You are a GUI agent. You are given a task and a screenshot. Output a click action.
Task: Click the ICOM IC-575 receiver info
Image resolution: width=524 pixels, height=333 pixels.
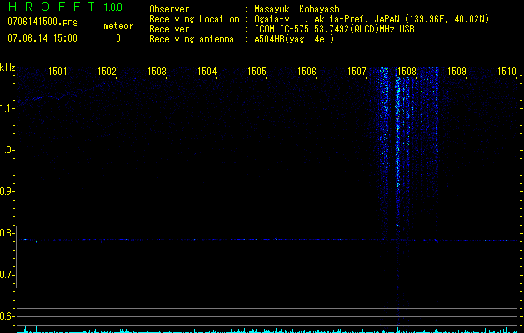pos(335,29)
